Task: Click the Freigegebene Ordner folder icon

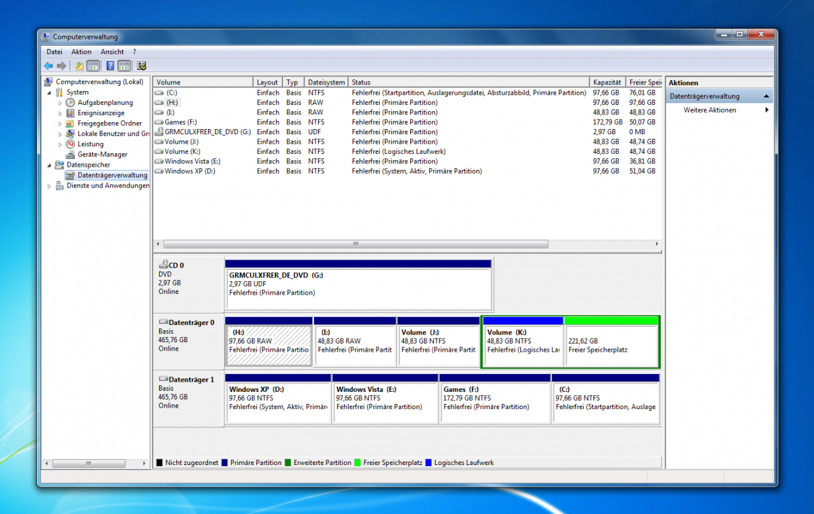Action: (x=71, y=123)
